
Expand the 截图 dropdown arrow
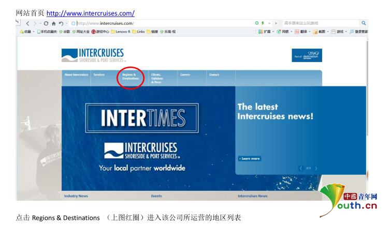327,32
